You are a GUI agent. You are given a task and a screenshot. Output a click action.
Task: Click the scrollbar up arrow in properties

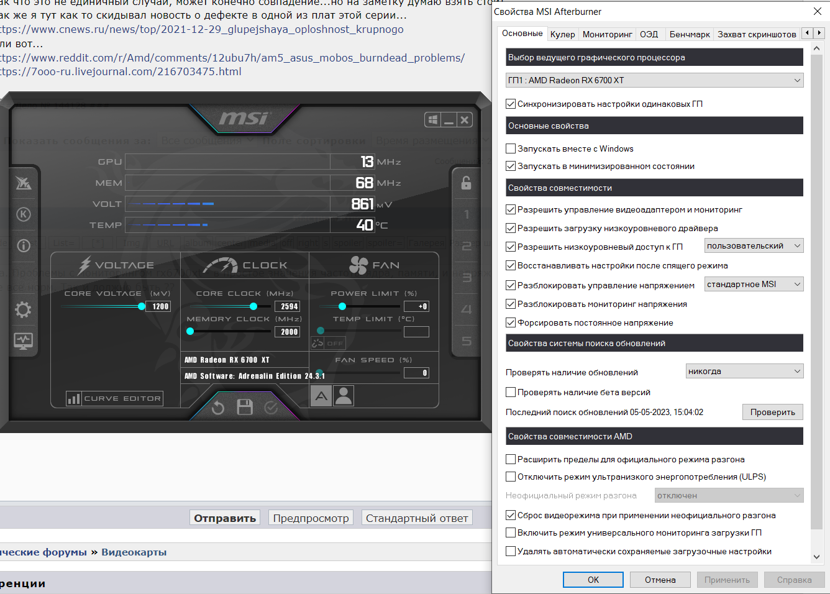(817, 48)
